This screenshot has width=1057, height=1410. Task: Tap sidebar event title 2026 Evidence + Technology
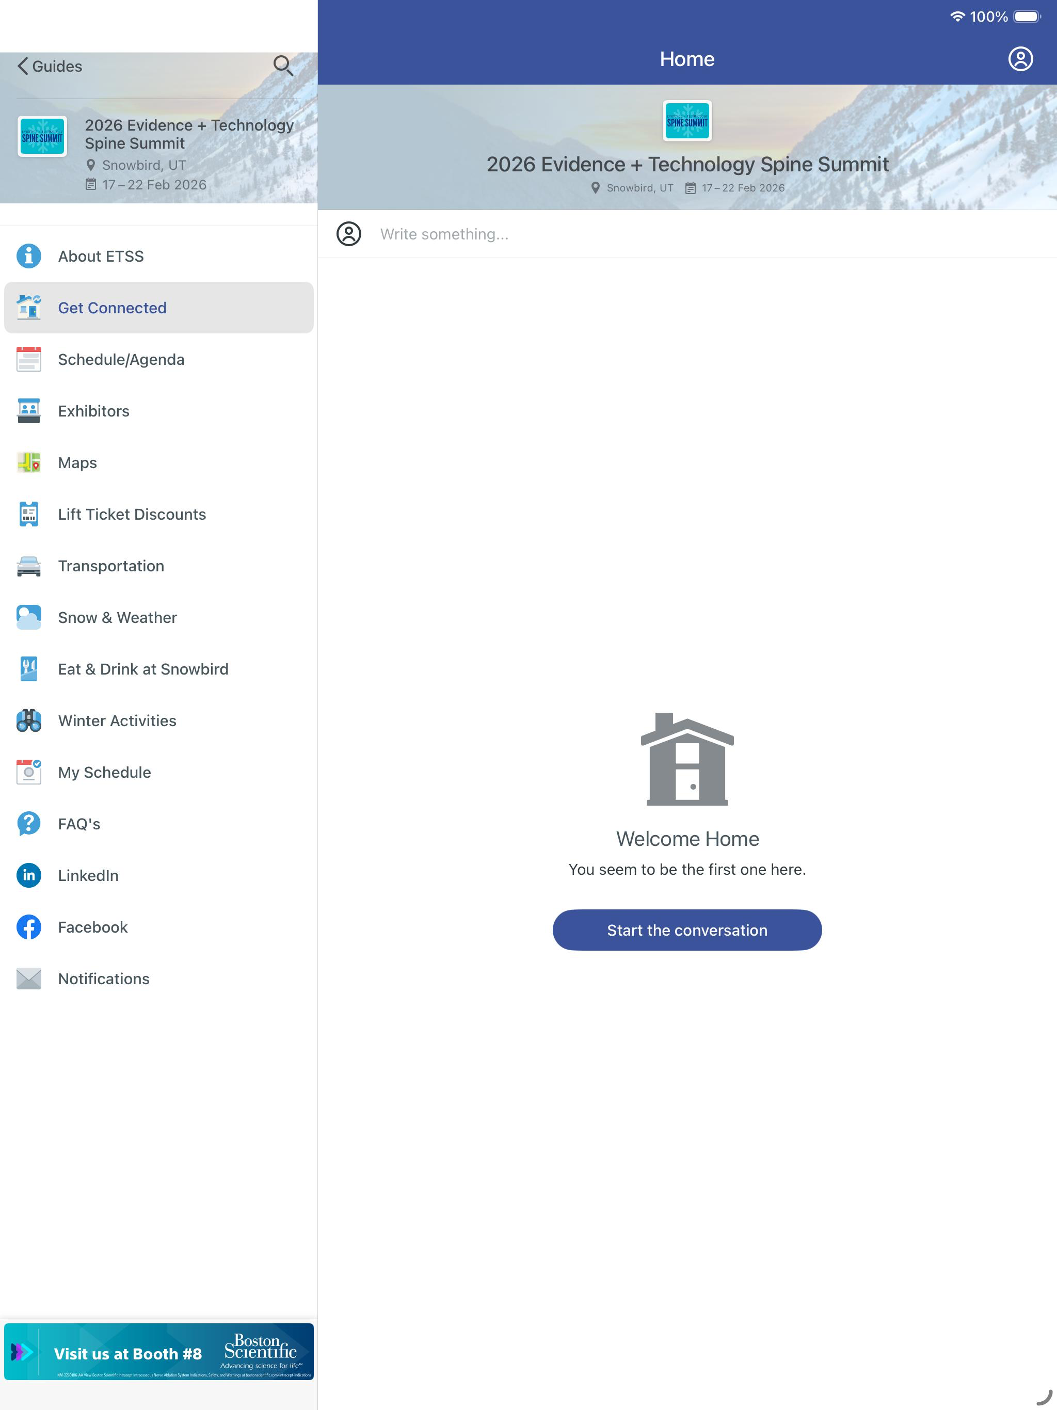[189, 134]
